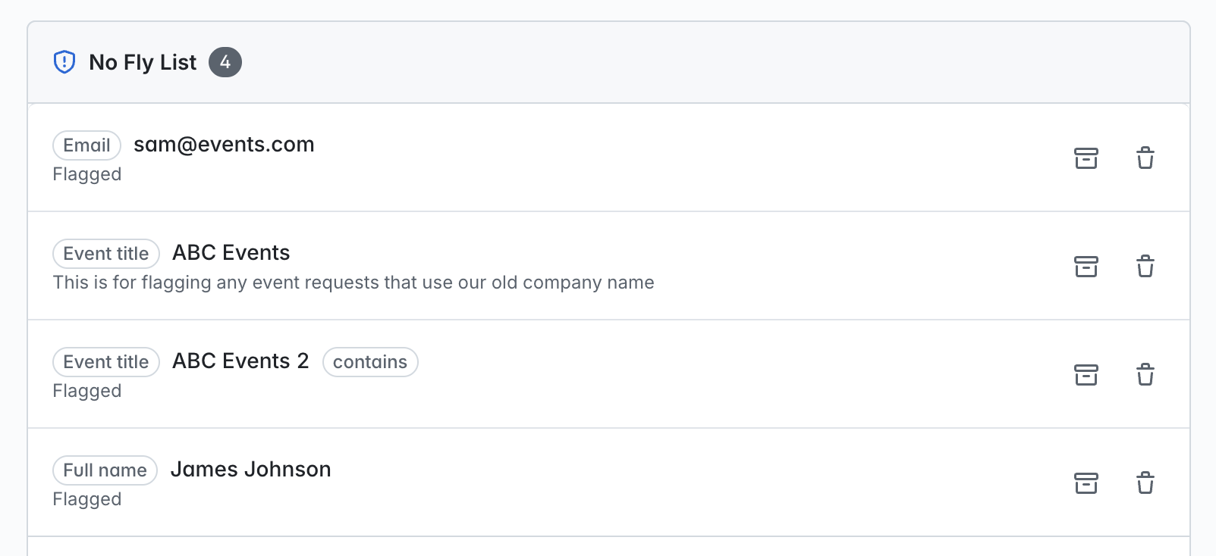Archive the sam@events.com entry

pyautogui.click(x=1086, y=158)
